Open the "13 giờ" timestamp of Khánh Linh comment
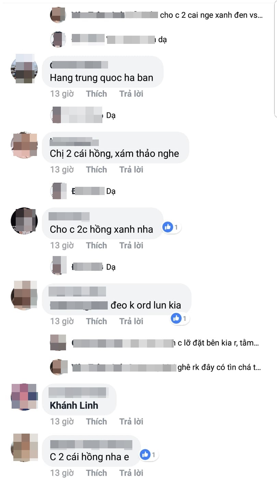277x484 pixels. tap(62, 422)
